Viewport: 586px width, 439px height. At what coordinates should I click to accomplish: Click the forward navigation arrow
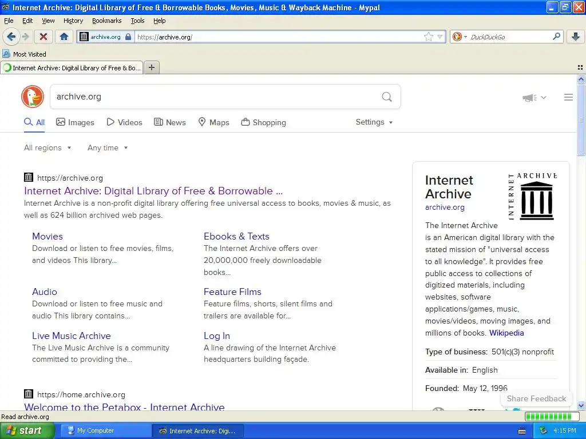(25, 37)
